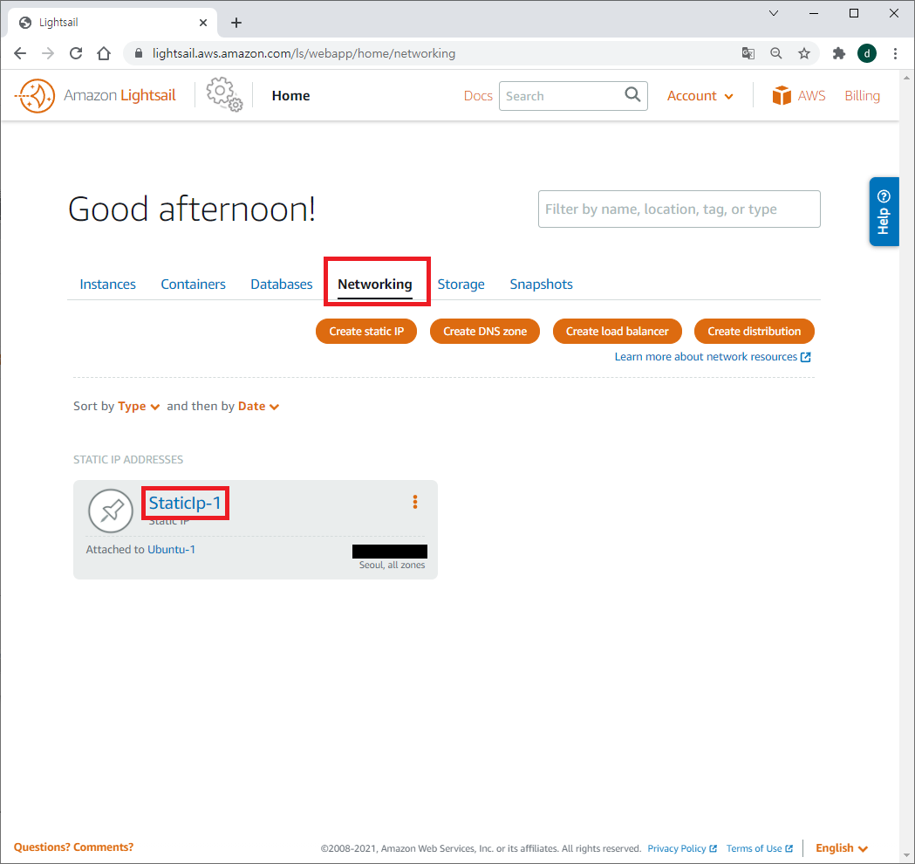Image resolution: width=915 pixels, height=864 pixels.
Task: Select the Networking tab
Action: pyautogui.click(x=375, y=285)
